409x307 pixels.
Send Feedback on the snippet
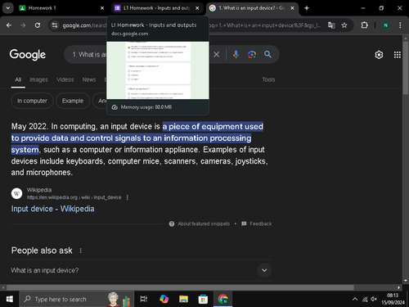pyautogui.click(x=257, y=223)
